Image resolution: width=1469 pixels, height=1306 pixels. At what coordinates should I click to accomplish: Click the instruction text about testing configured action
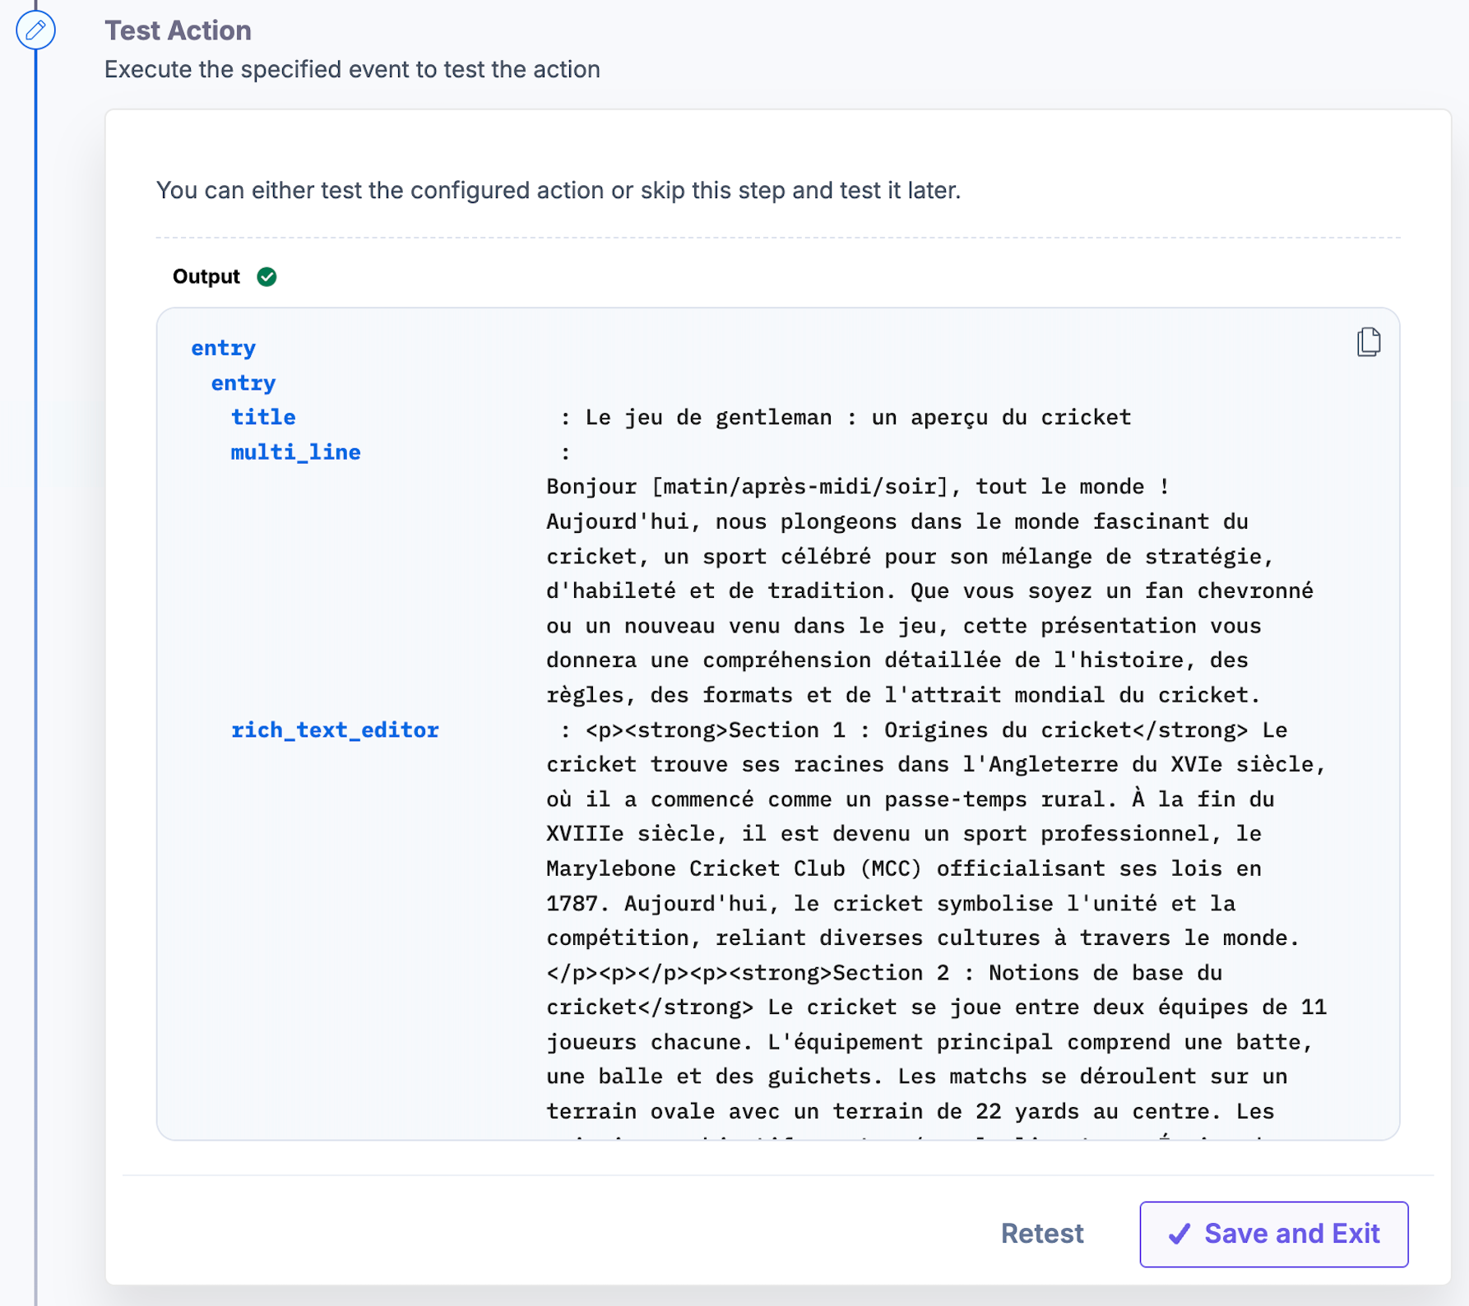click(x=558, y=191)
